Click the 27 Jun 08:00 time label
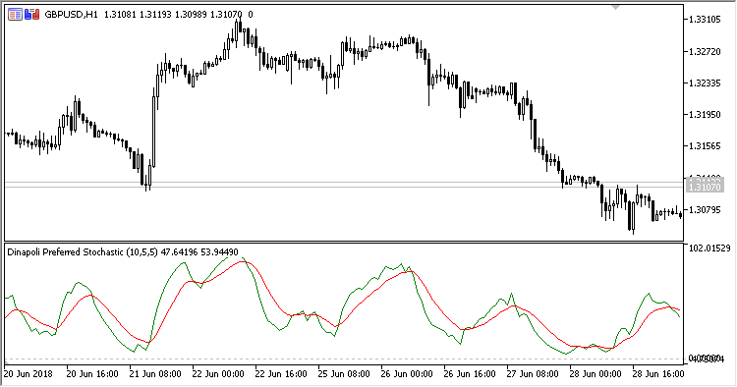Screen dimensions: 737x387 click(533, 374)
